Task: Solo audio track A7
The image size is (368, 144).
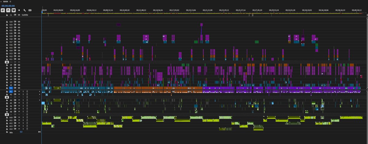Action: click(x=23, y=109)
